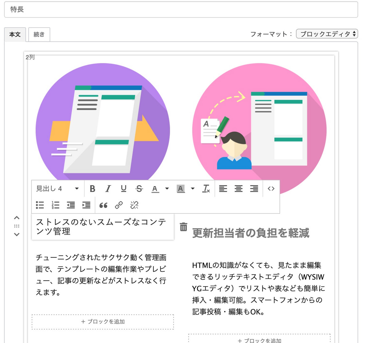
Task: Click ブロックを追加 in the left column
Action: tap(103, 322)
